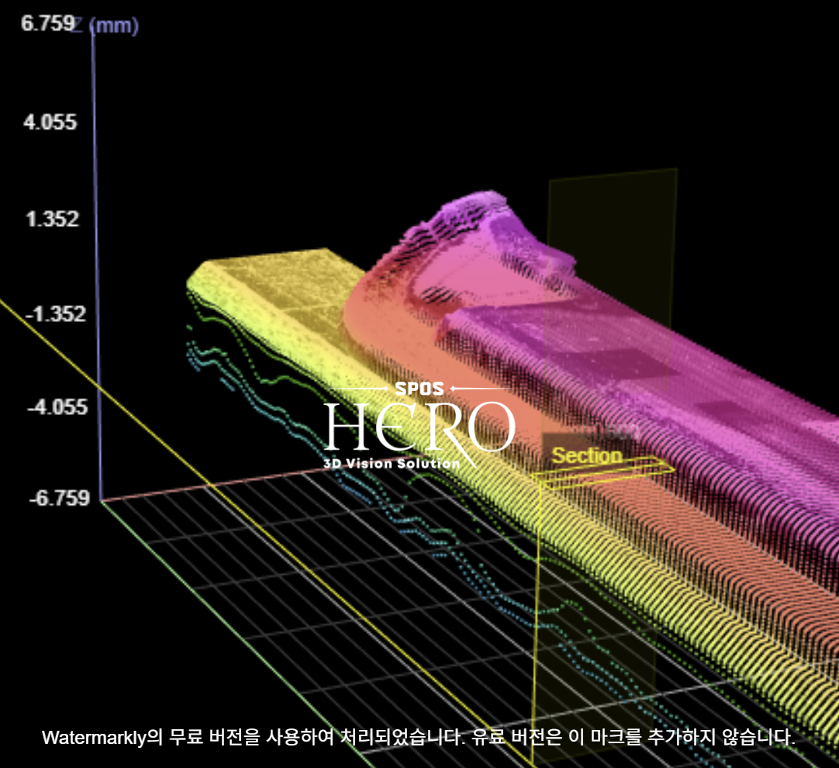
Task: Click the 6.759 top axis value
Action: 47,24
